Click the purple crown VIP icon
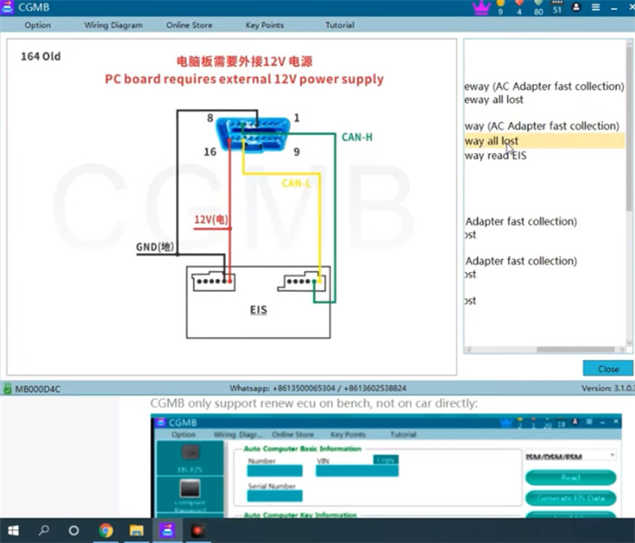Screen dimensions: 635x543 click(481, 7)
